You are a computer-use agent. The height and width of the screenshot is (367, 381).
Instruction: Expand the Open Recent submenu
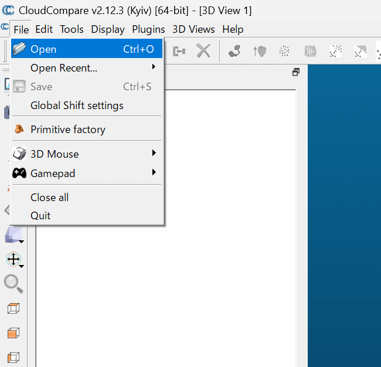(87, 68)
